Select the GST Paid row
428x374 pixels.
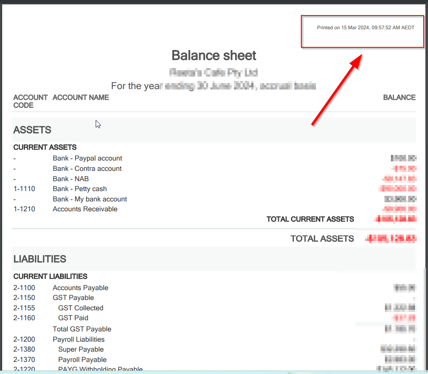pos(214,318)
